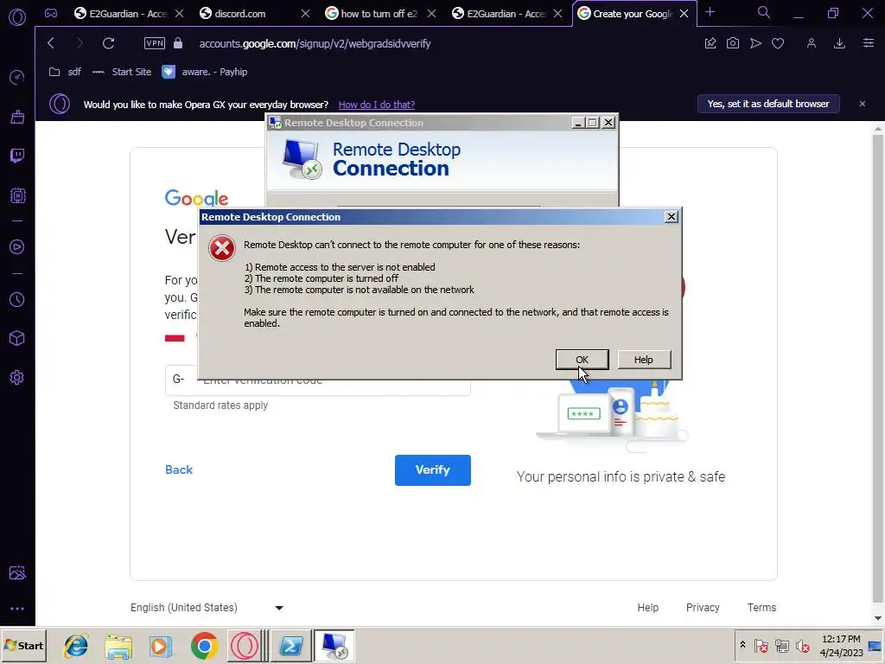Launch Internet Explorer from taskbar
The height and width of the screenshot is (664, 885).
click(76, 646)
